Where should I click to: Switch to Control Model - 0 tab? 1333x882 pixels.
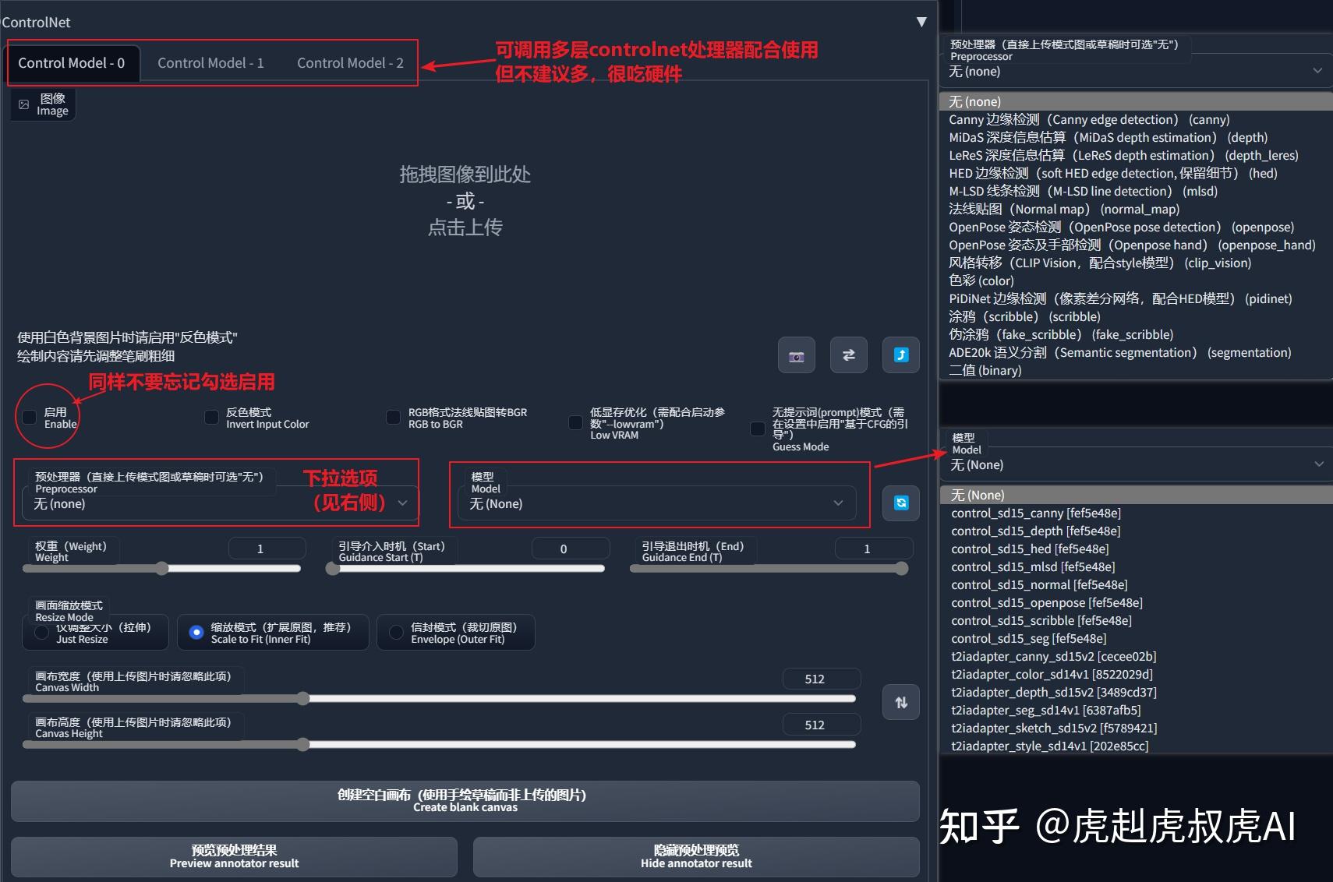[x=72, y=63]
